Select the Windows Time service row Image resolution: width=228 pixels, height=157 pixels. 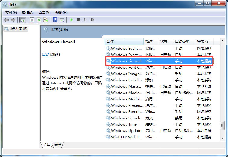coord(159,124)
